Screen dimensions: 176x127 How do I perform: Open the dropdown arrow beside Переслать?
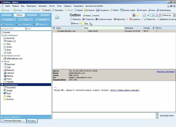[127, 19]
